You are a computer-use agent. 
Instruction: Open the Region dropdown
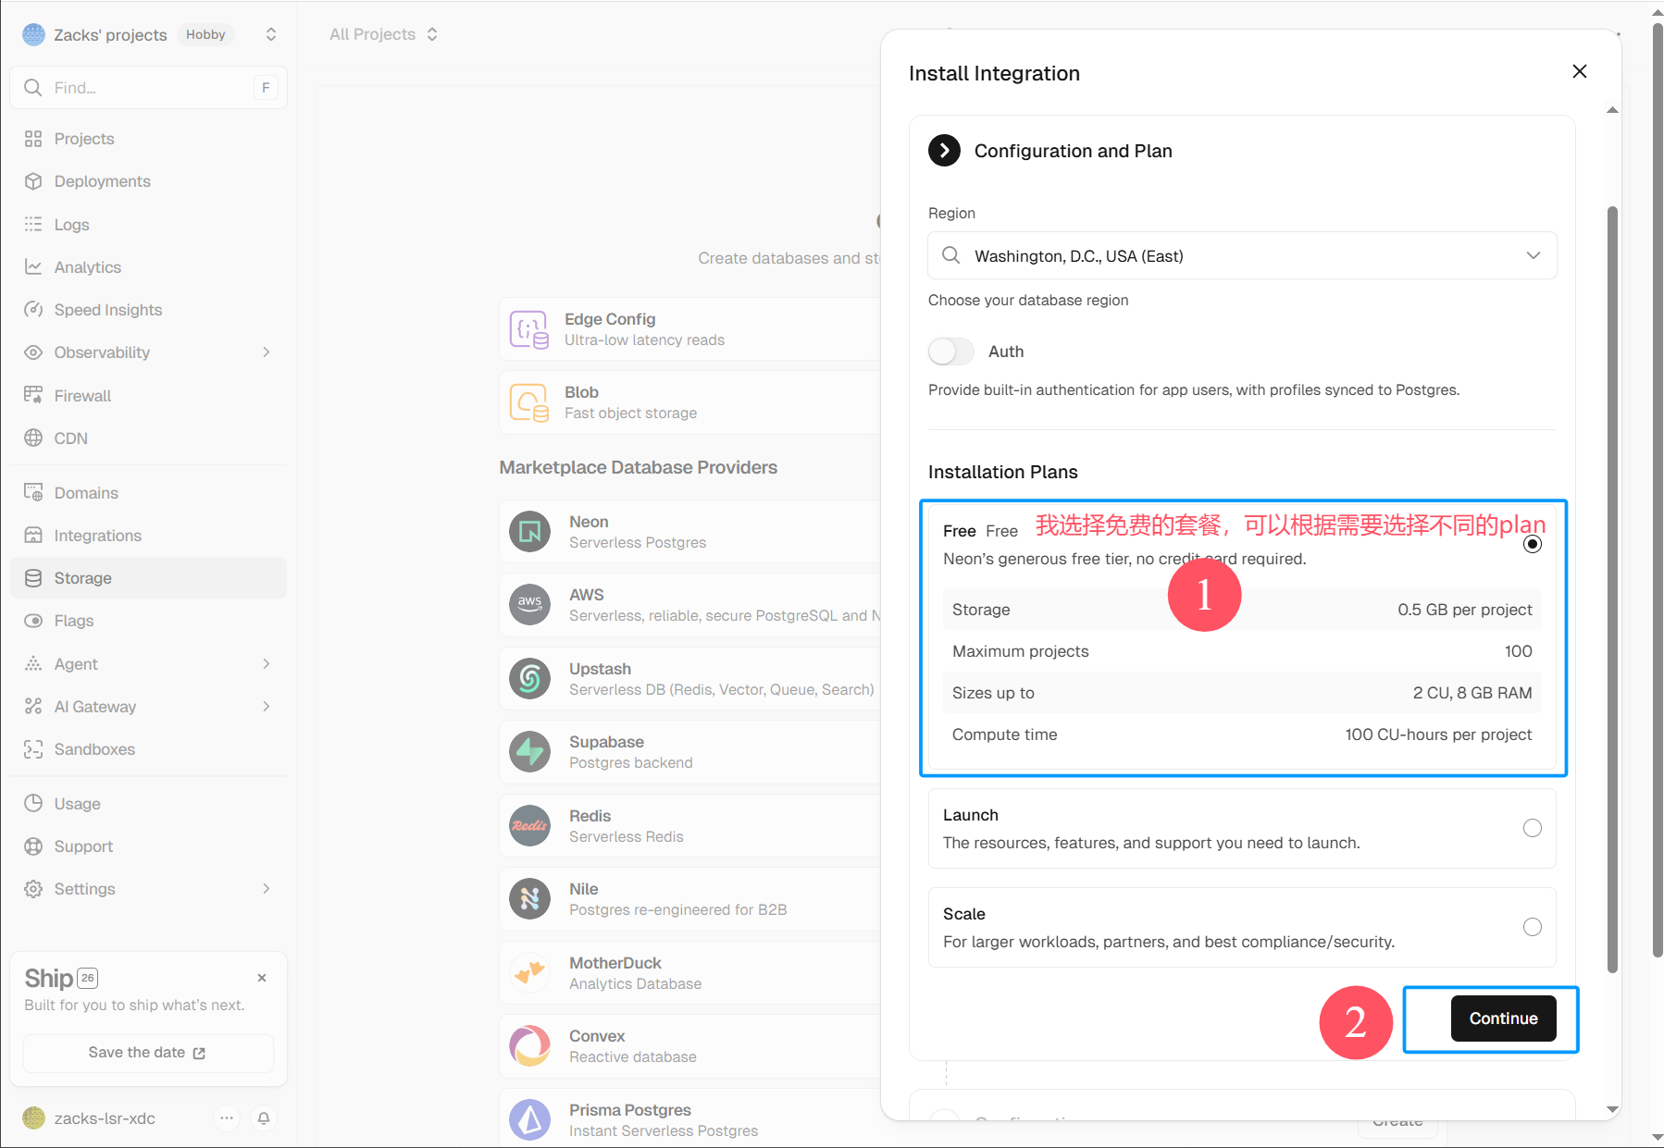pos(1242,256)
